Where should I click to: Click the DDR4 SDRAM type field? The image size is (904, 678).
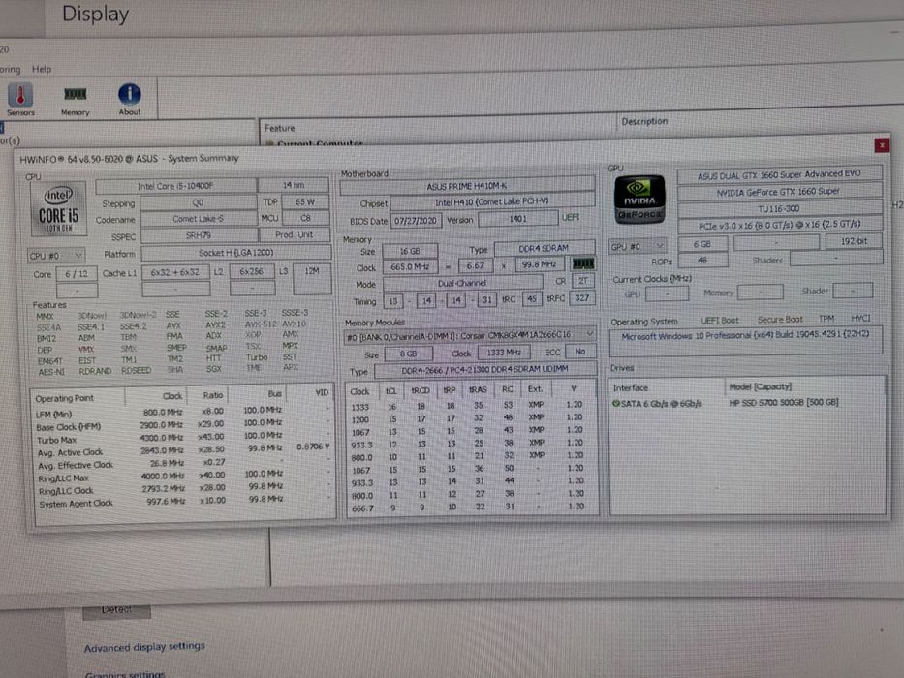545,249
